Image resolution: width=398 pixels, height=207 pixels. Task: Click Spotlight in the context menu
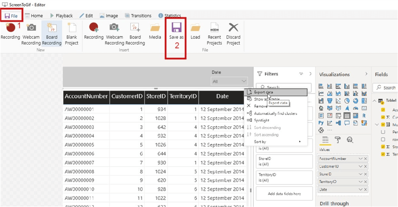[x=261, y=120]
